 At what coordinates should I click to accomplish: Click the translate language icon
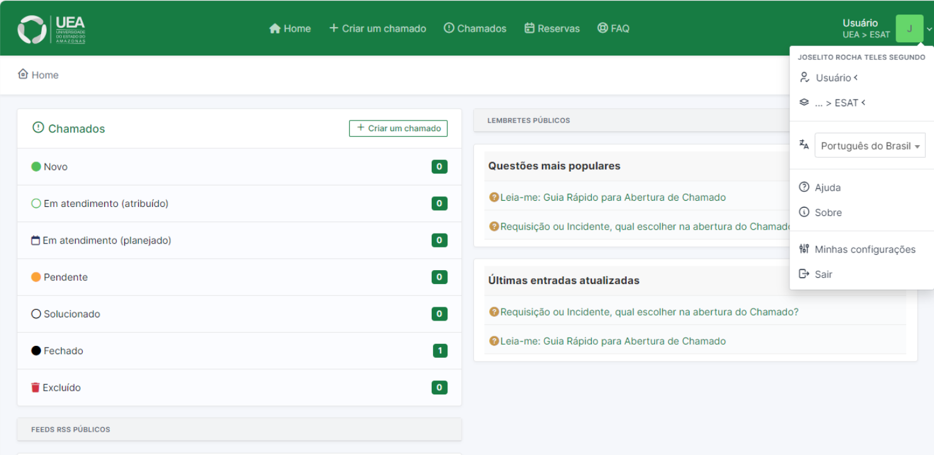(x=804, y=145)
